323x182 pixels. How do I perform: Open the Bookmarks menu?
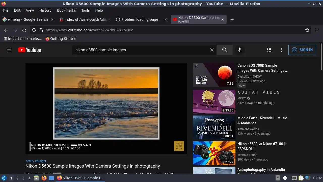pos(66,10)
